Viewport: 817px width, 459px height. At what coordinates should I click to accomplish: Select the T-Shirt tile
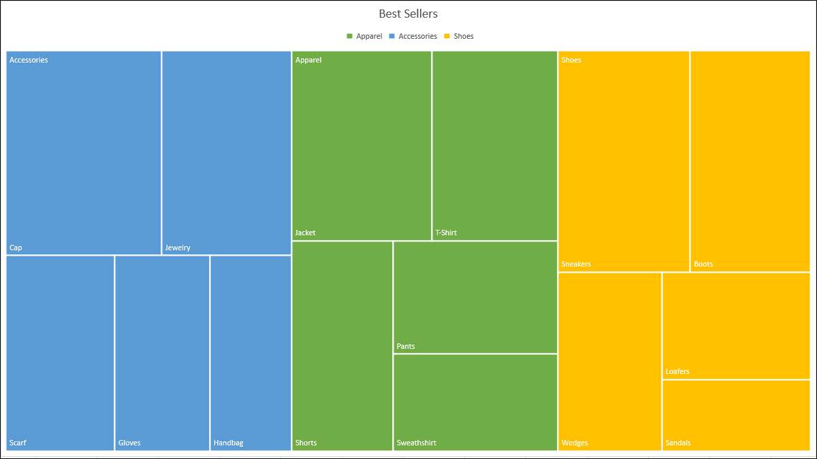point(494,143)
